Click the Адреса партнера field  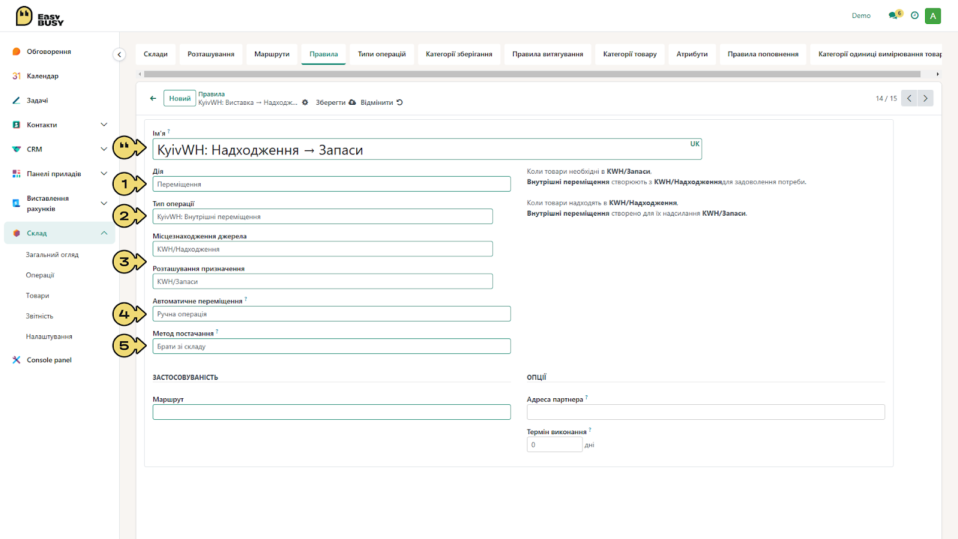pos(706,412)
